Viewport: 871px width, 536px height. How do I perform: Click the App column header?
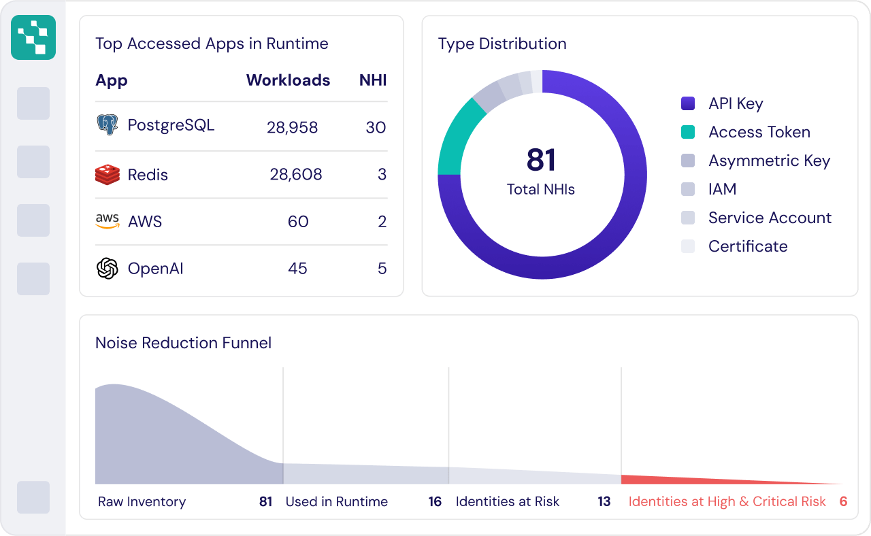(112, 80)
